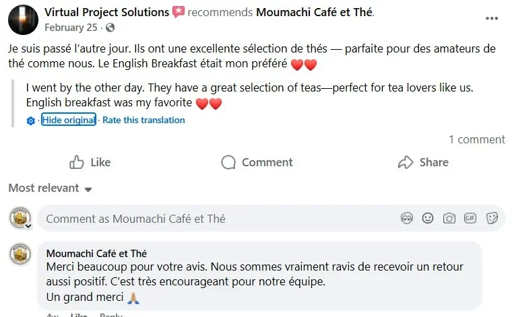Viewport: 512px width, 317px height.
Task: Click the Comment action button
Action: tap(257, 162)
